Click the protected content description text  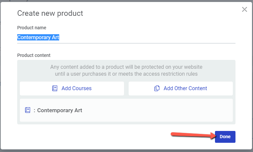pos(126,70)
